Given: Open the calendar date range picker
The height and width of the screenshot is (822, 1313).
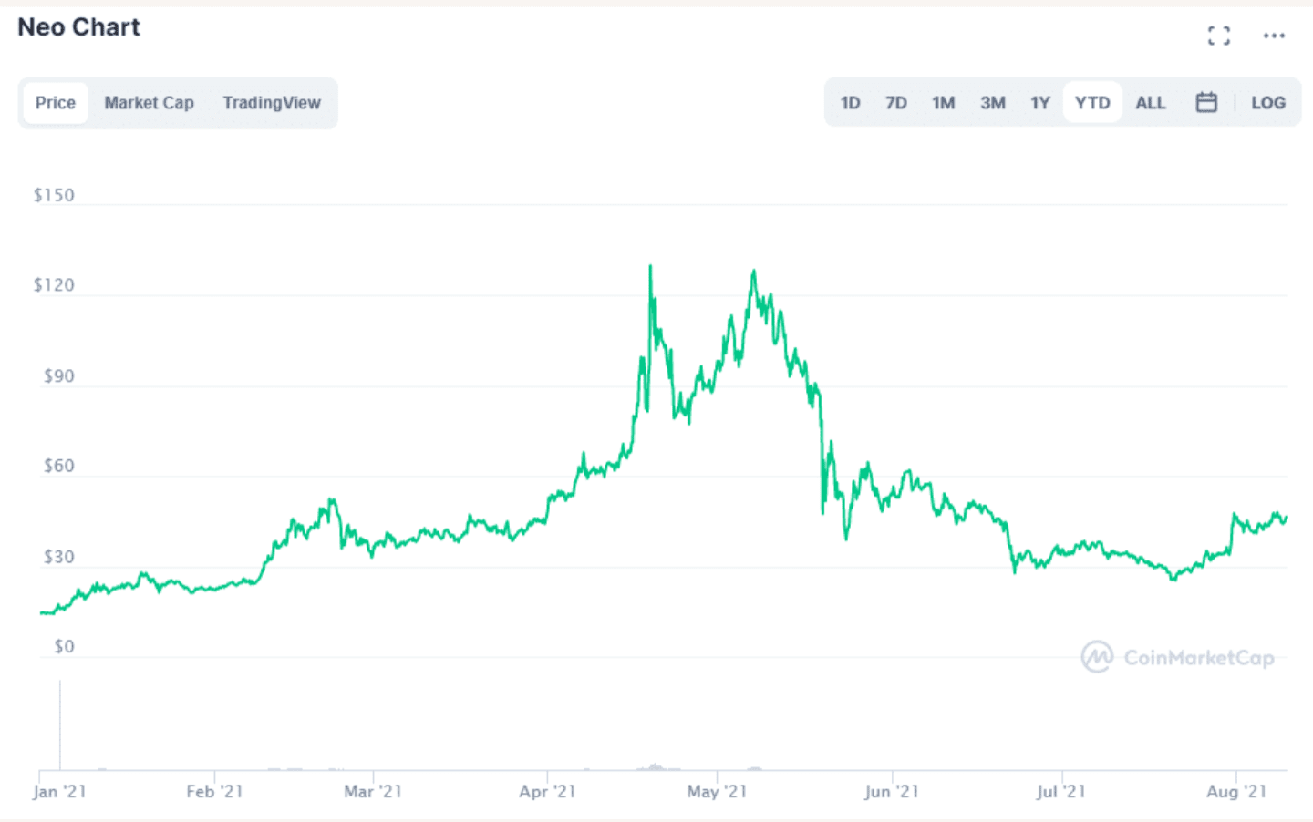Looking at the screenshot, I should [x=1206, y=102].
